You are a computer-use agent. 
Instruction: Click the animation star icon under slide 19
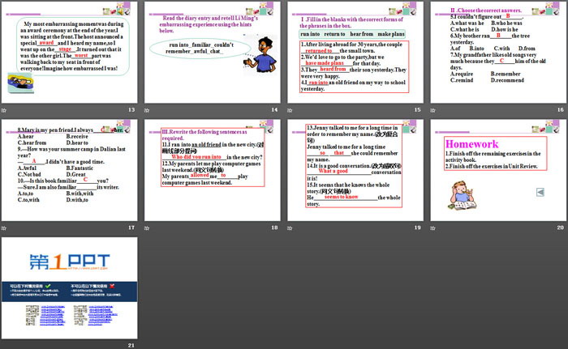point(290,228)
